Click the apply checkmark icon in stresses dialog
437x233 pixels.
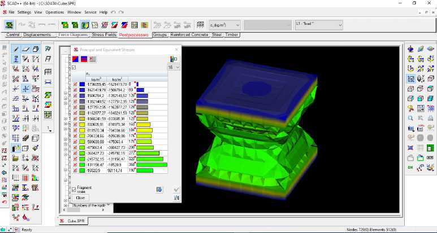[176, 190]
